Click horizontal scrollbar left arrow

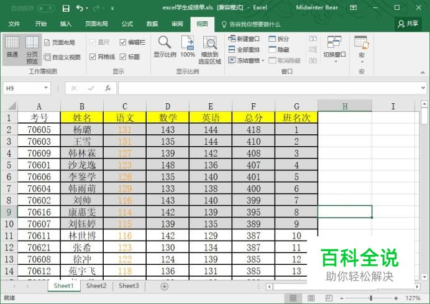pyautogui.click(x=270, y=287)
